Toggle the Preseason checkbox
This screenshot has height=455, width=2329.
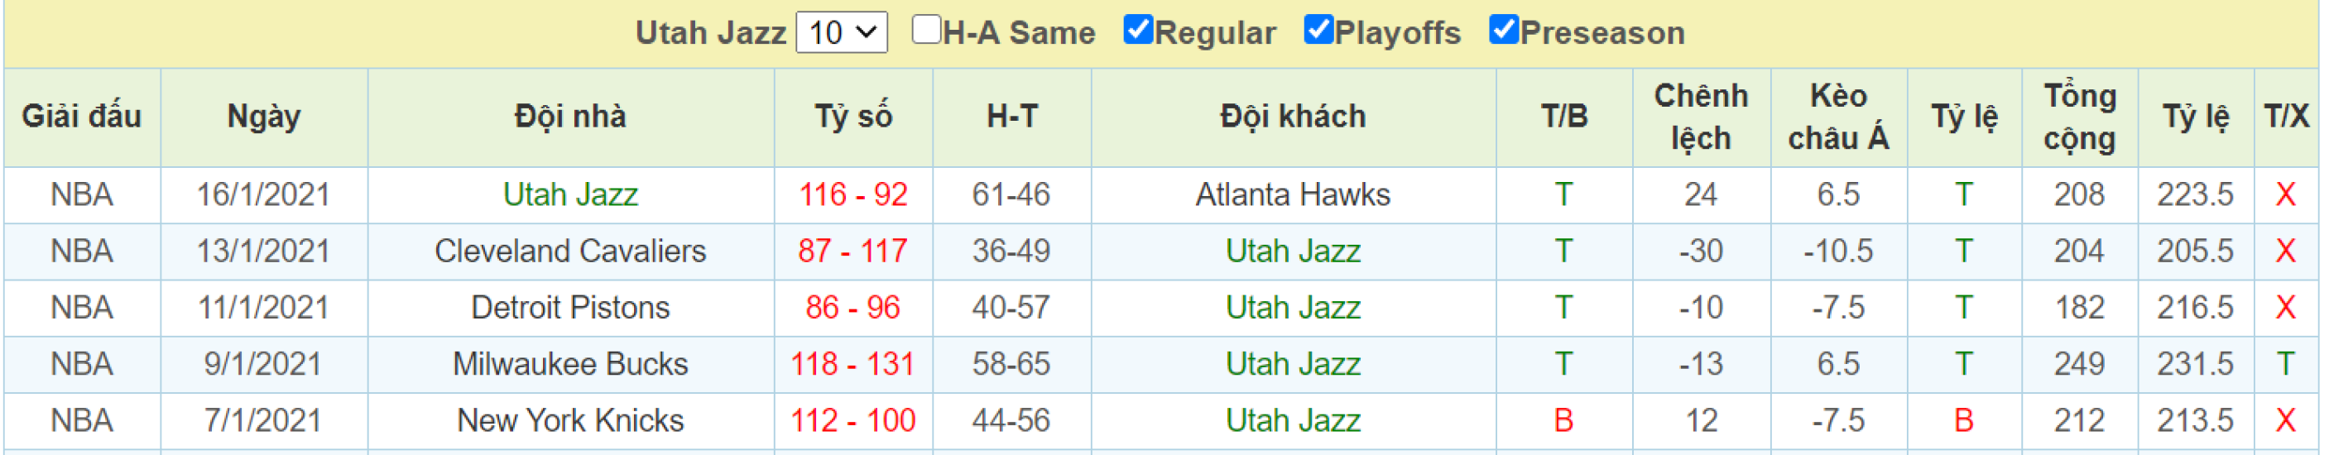(1504, 29)
